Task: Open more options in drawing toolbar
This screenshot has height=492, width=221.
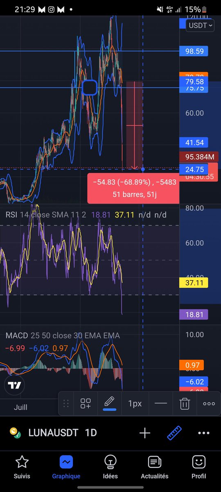Action: (209, 403)
